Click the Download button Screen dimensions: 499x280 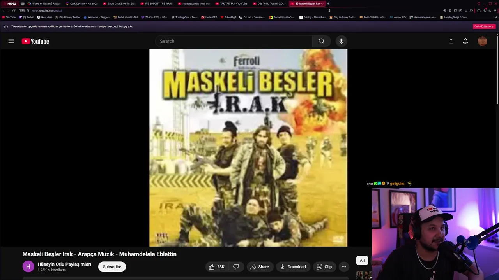[x=293, y=267]
